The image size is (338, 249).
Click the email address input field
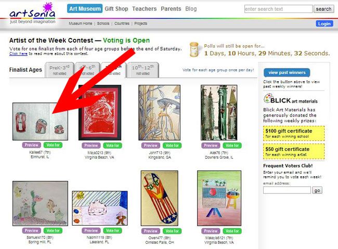pyautogui.click(x=287, y=190)
